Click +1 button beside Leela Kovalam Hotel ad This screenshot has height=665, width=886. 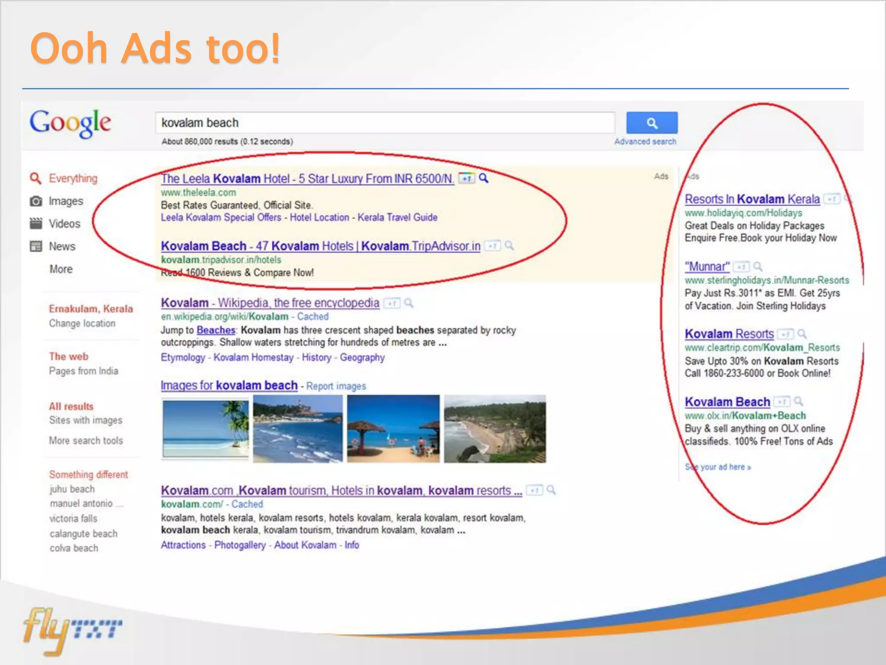pos(467,178)
